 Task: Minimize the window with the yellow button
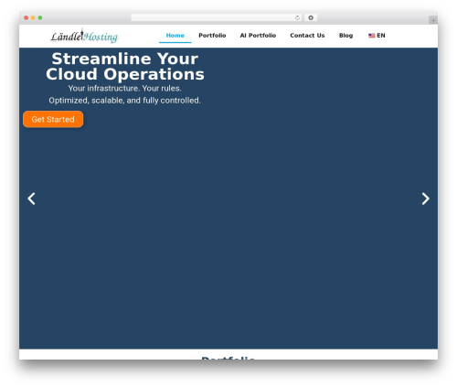[x=33, y=18]
